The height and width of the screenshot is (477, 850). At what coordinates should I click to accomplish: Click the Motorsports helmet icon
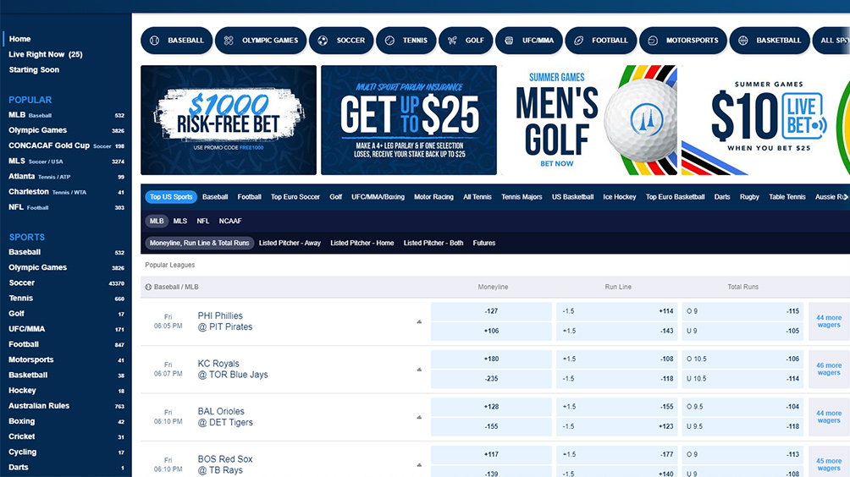(654, 41)
